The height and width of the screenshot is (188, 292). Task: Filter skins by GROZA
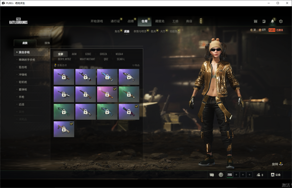[103, 54]
